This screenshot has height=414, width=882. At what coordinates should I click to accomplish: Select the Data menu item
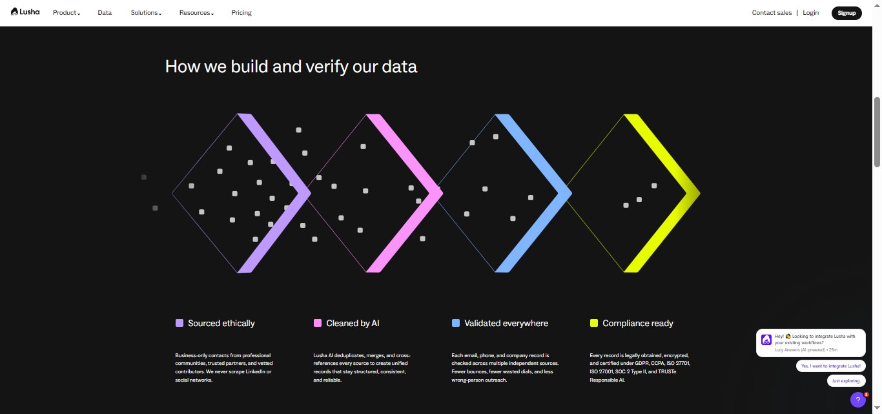(x=104, y=12)
